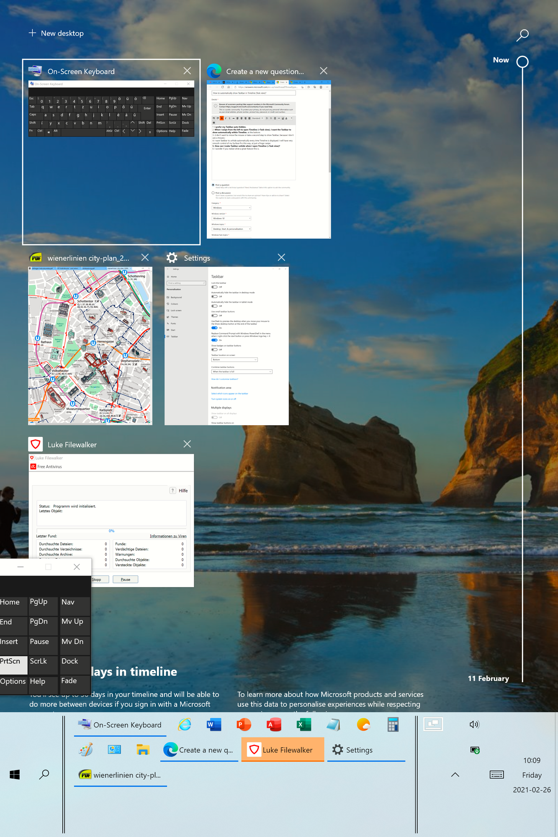Add a New desktop
This screenshot has height=837, width=558.
pos(56,33)
